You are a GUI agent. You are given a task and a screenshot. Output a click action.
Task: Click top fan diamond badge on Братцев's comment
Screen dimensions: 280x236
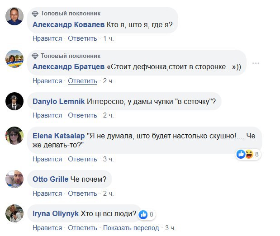pyautogui.click(x=35, y=56)
